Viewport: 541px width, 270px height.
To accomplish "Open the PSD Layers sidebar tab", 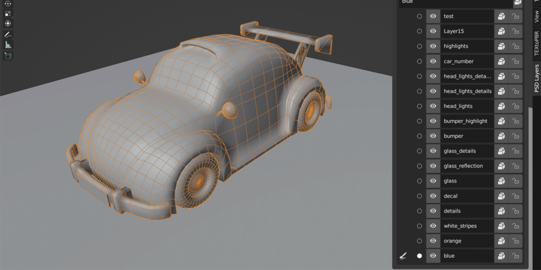I will tap(537, 78).
